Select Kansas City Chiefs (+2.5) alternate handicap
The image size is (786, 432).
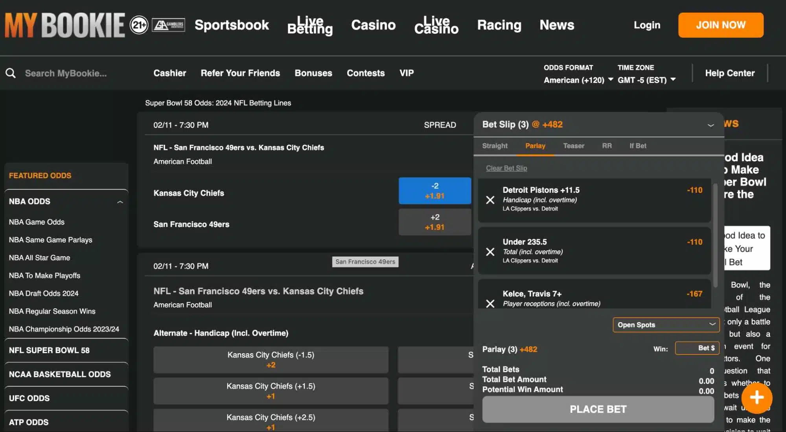[271, 421]
